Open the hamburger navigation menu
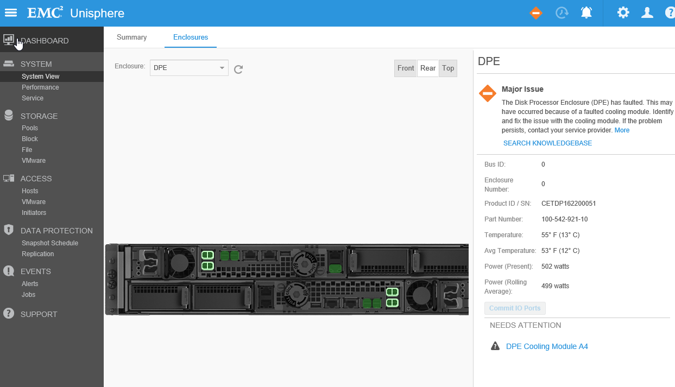 point(10,12)
